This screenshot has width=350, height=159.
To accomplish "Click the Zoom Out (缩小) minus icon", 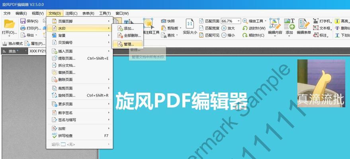I will point(224,35).
